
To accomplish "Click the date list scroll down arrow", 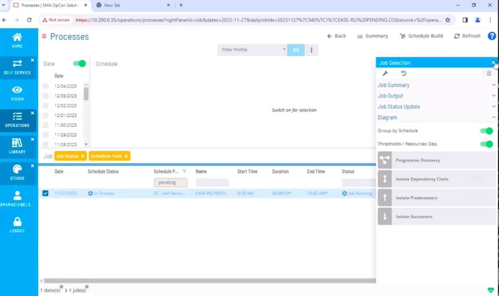I will click(86, 144).
